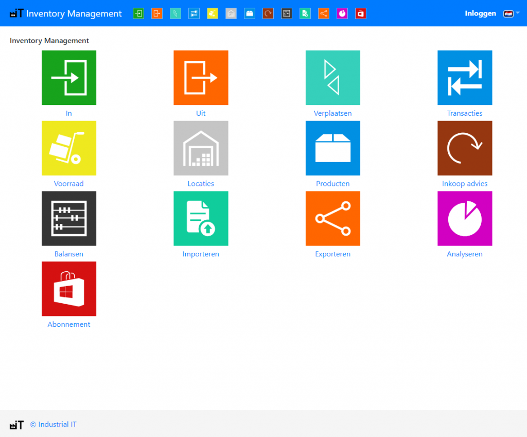Click the small orange Uit icon in navbar
The height and width of the screenshot is (437, 527).
click(157, 13)
